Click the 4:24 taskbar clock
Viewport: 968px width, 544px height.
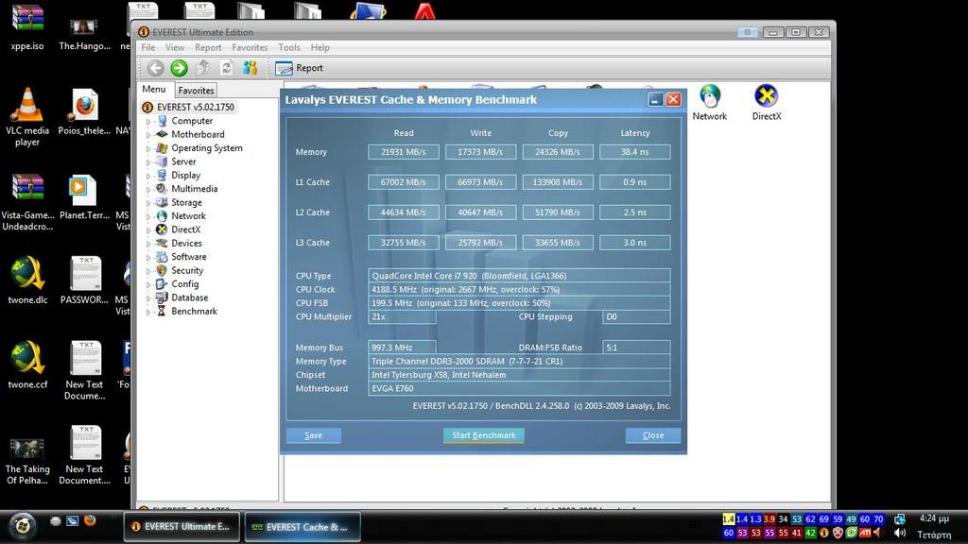coord(935,518)
